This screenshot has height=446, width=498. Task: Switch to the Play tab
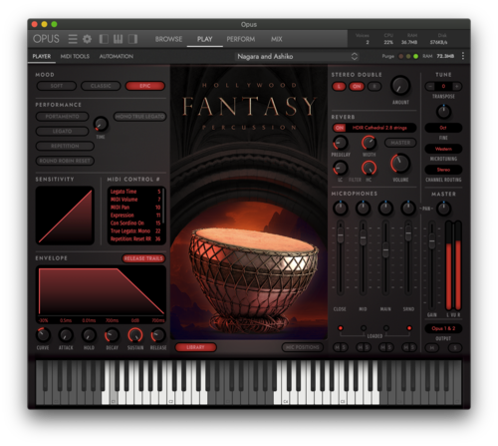204,39
